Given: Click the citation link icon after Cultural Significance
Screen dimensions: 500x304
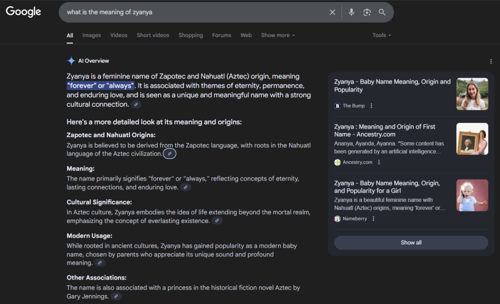Looking at the screenshot, I should (x=217, y=220).
